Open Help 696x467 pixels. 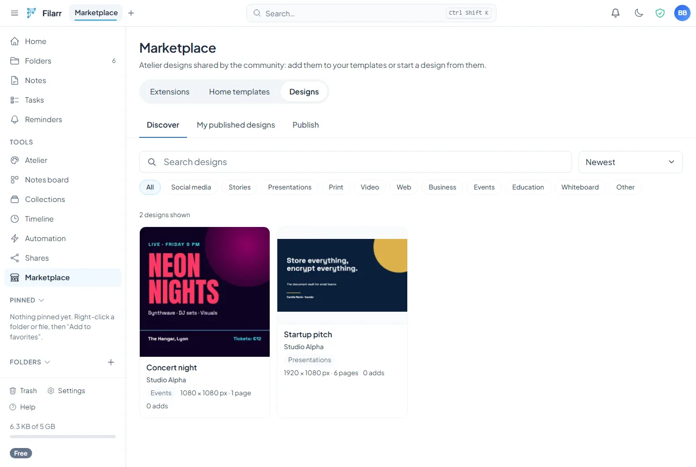(x=22, y=407)
